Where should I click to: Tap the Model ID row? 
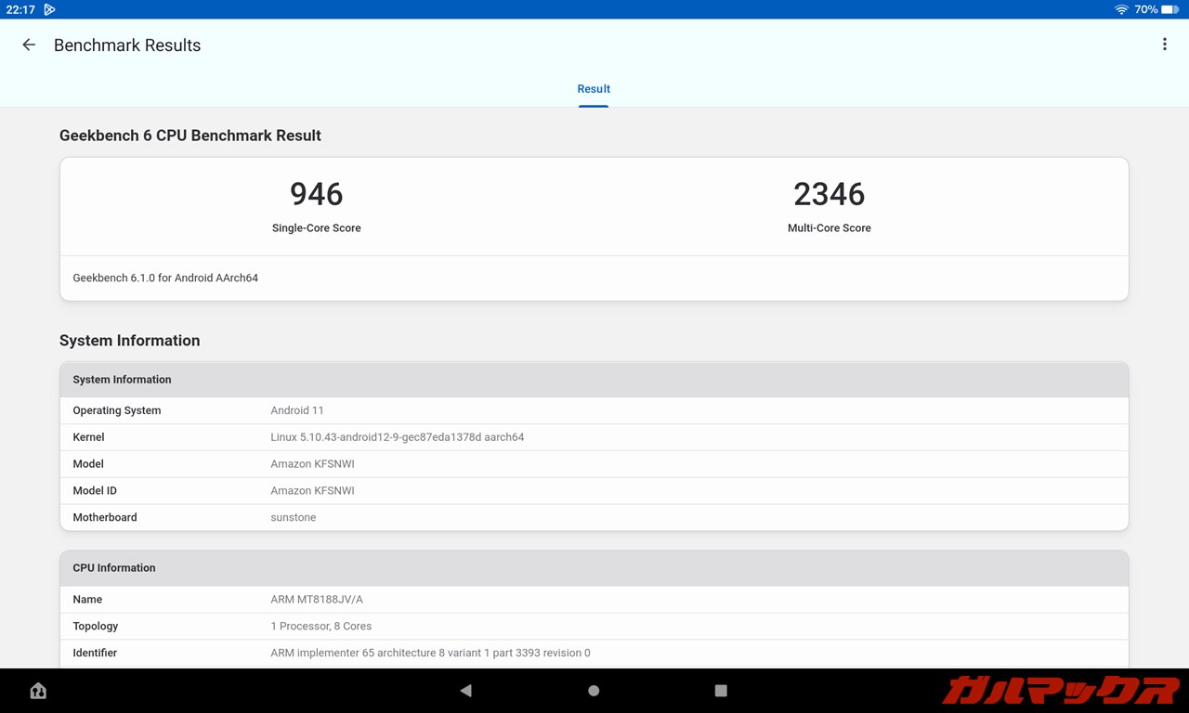594,490
